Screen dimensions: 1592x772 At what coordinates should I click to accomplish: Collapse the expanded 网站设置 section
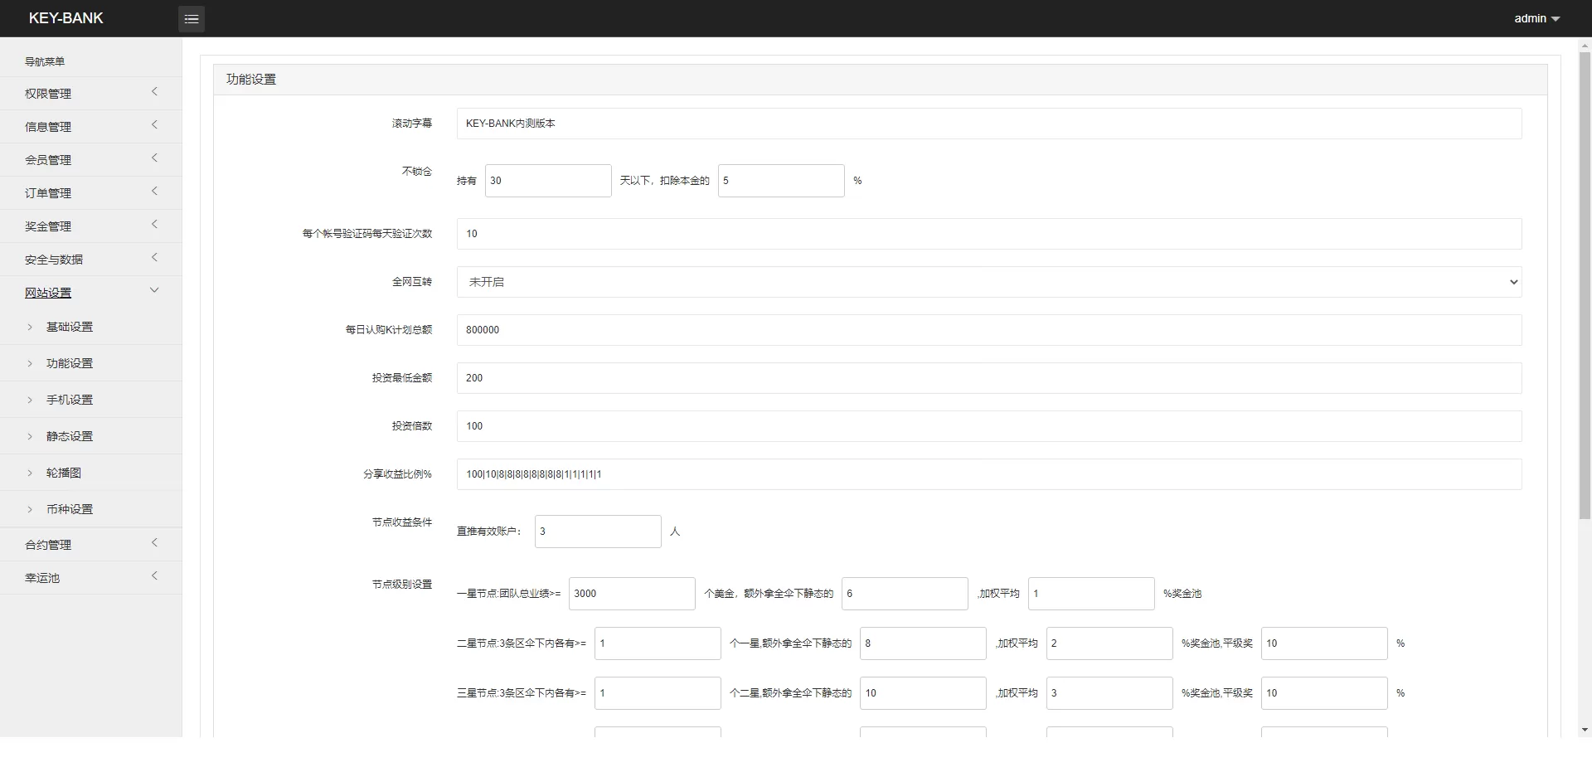coord(91,293)
